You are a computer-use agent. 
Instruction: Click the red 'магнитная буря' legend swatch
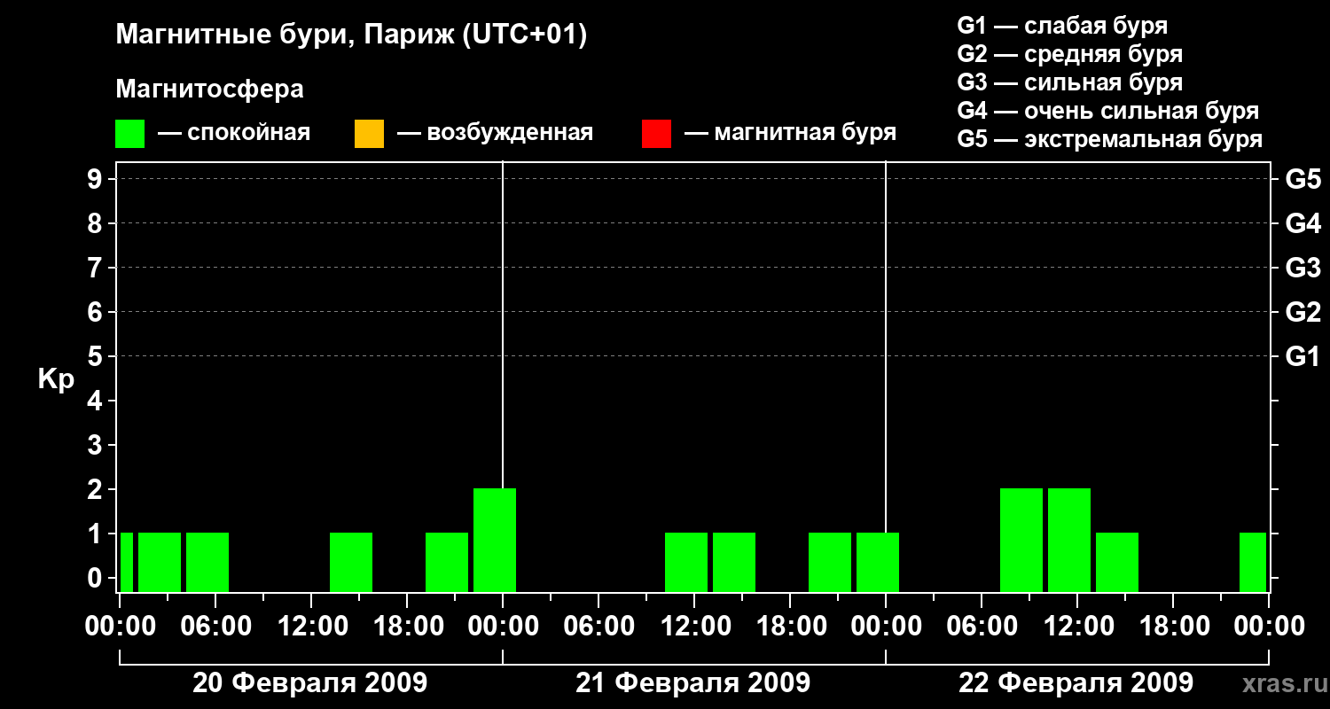point(656,134)
